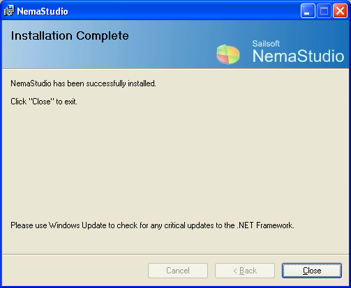Click the NemaStudio title in the title bar
Screen dimensions: 351x288
tap(43, 11)
